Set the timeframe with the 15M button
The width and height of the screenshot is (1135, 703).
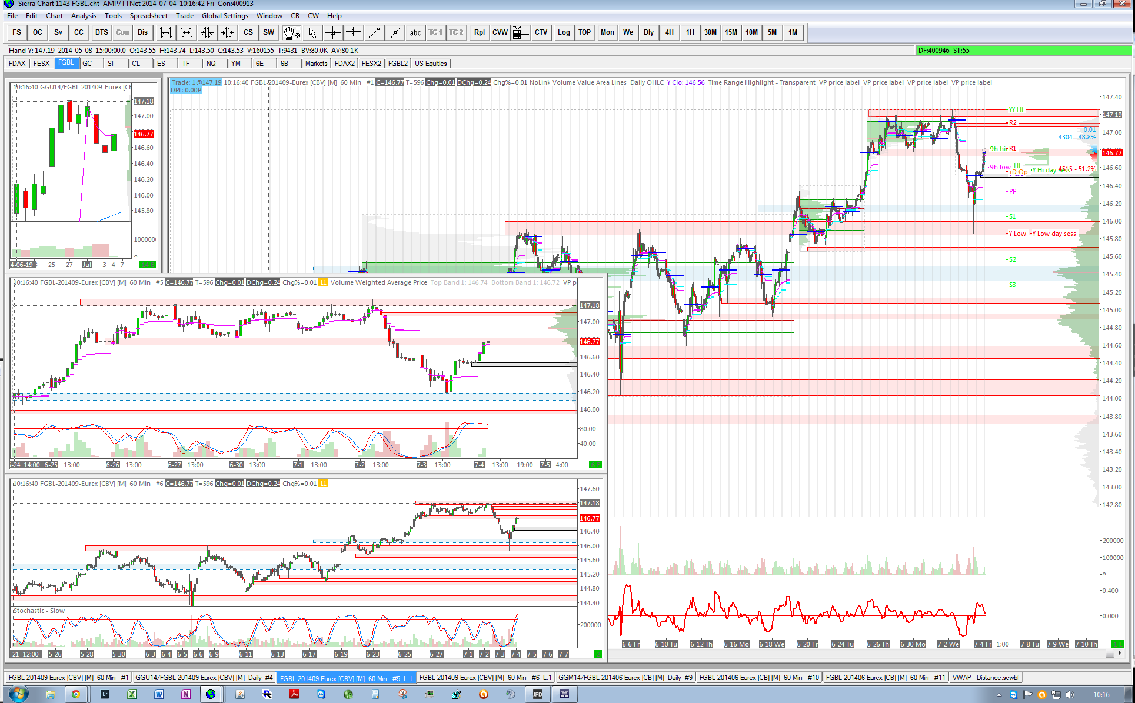point(731,32)
